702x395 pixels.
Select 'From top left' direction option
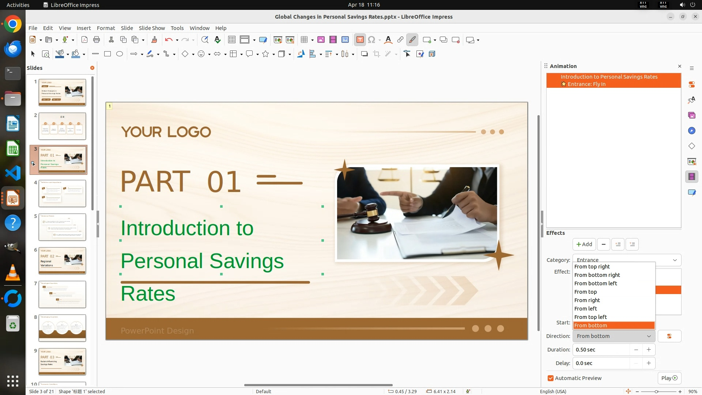pyautogui.click(x=590, y=317)
